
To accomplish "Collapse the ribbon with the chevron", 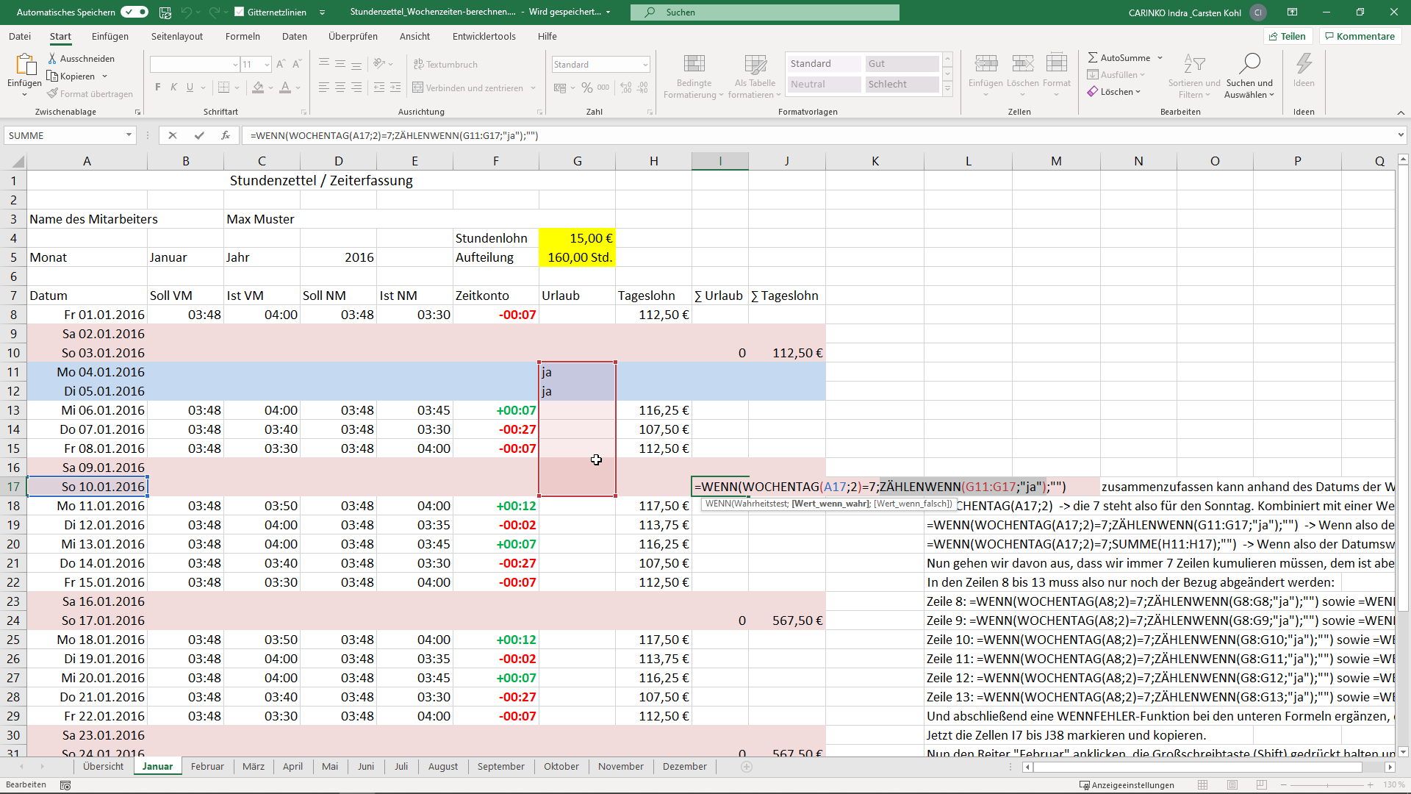I will tap(1401, 112).
